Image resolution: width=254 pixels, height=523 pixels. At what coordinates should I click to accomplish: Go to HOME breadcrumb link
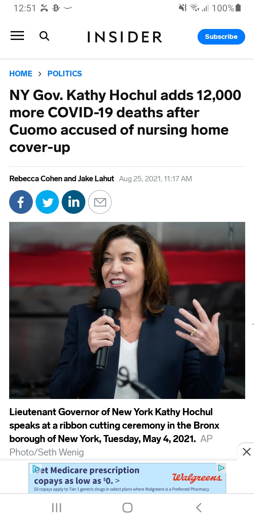[21, 74]
